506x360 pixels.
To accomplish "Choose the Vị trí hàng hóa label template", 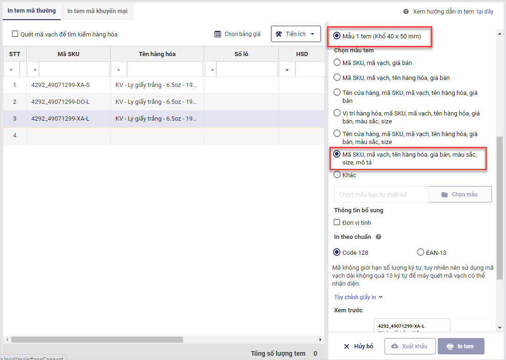I will point(337,113).
